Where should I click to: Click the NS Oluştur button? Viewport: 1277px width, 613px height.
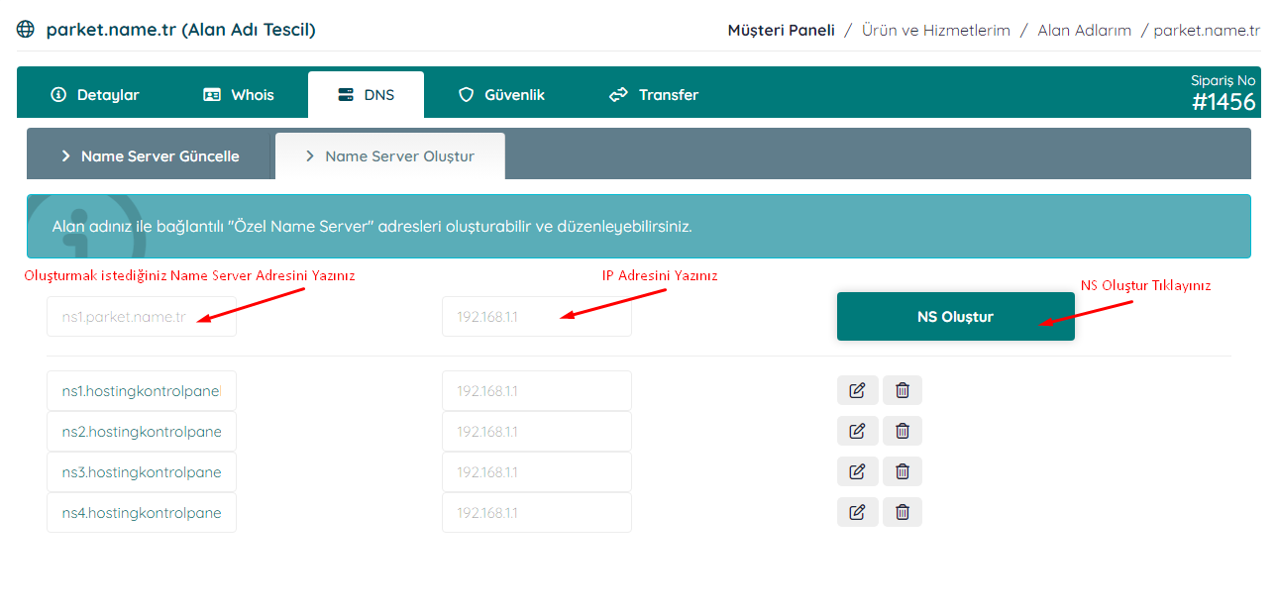tap(956, 317)
